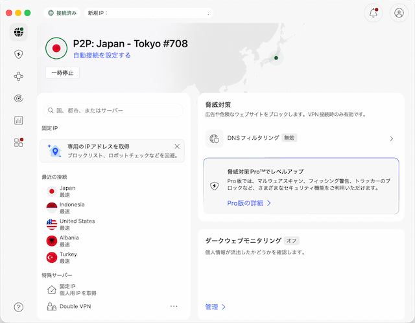415x323 pixels.
Task: Open the user account profile icon
Action: [x=398, y=13]
